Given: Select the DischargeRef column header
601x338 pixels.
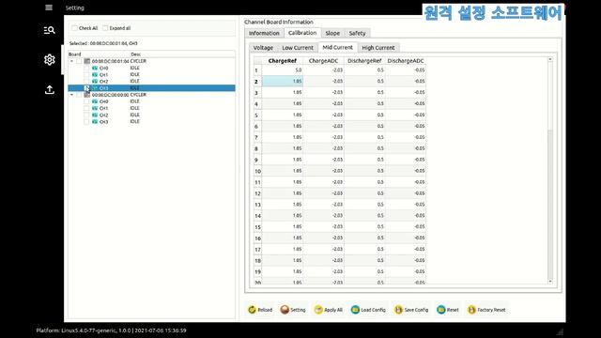Looking at the screenshot, I should point(364,61).
